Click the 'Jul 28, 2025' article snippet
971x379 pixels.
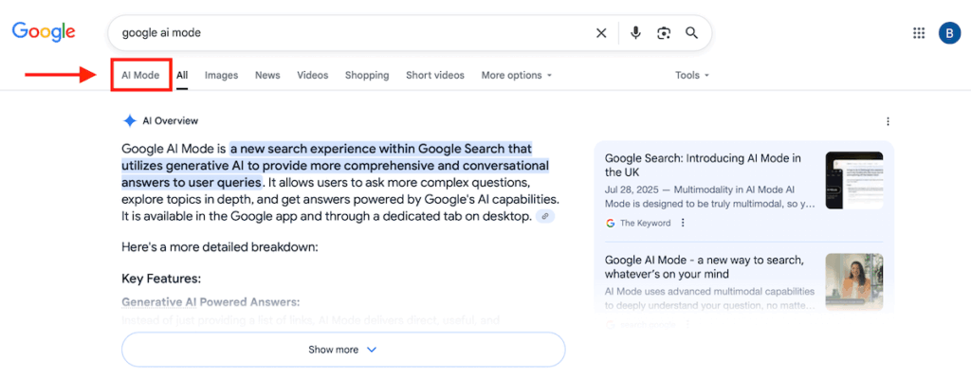[x=709, y=196]
